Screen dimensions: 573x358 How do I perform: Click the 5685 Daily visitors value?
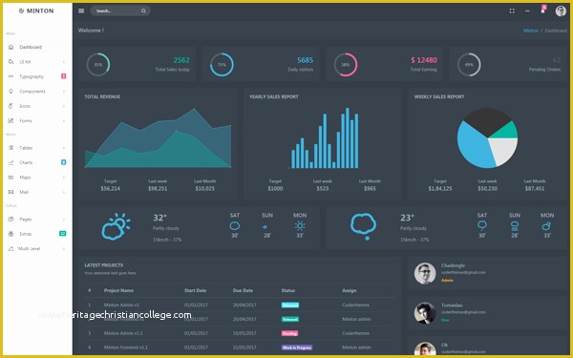(306, 60)
